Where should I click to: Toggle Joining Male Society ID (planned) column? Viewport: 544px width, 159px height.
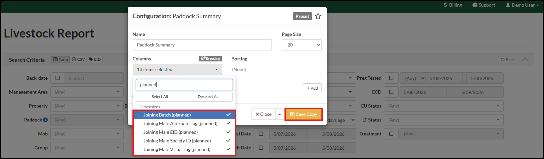click(x=184, y=141)
